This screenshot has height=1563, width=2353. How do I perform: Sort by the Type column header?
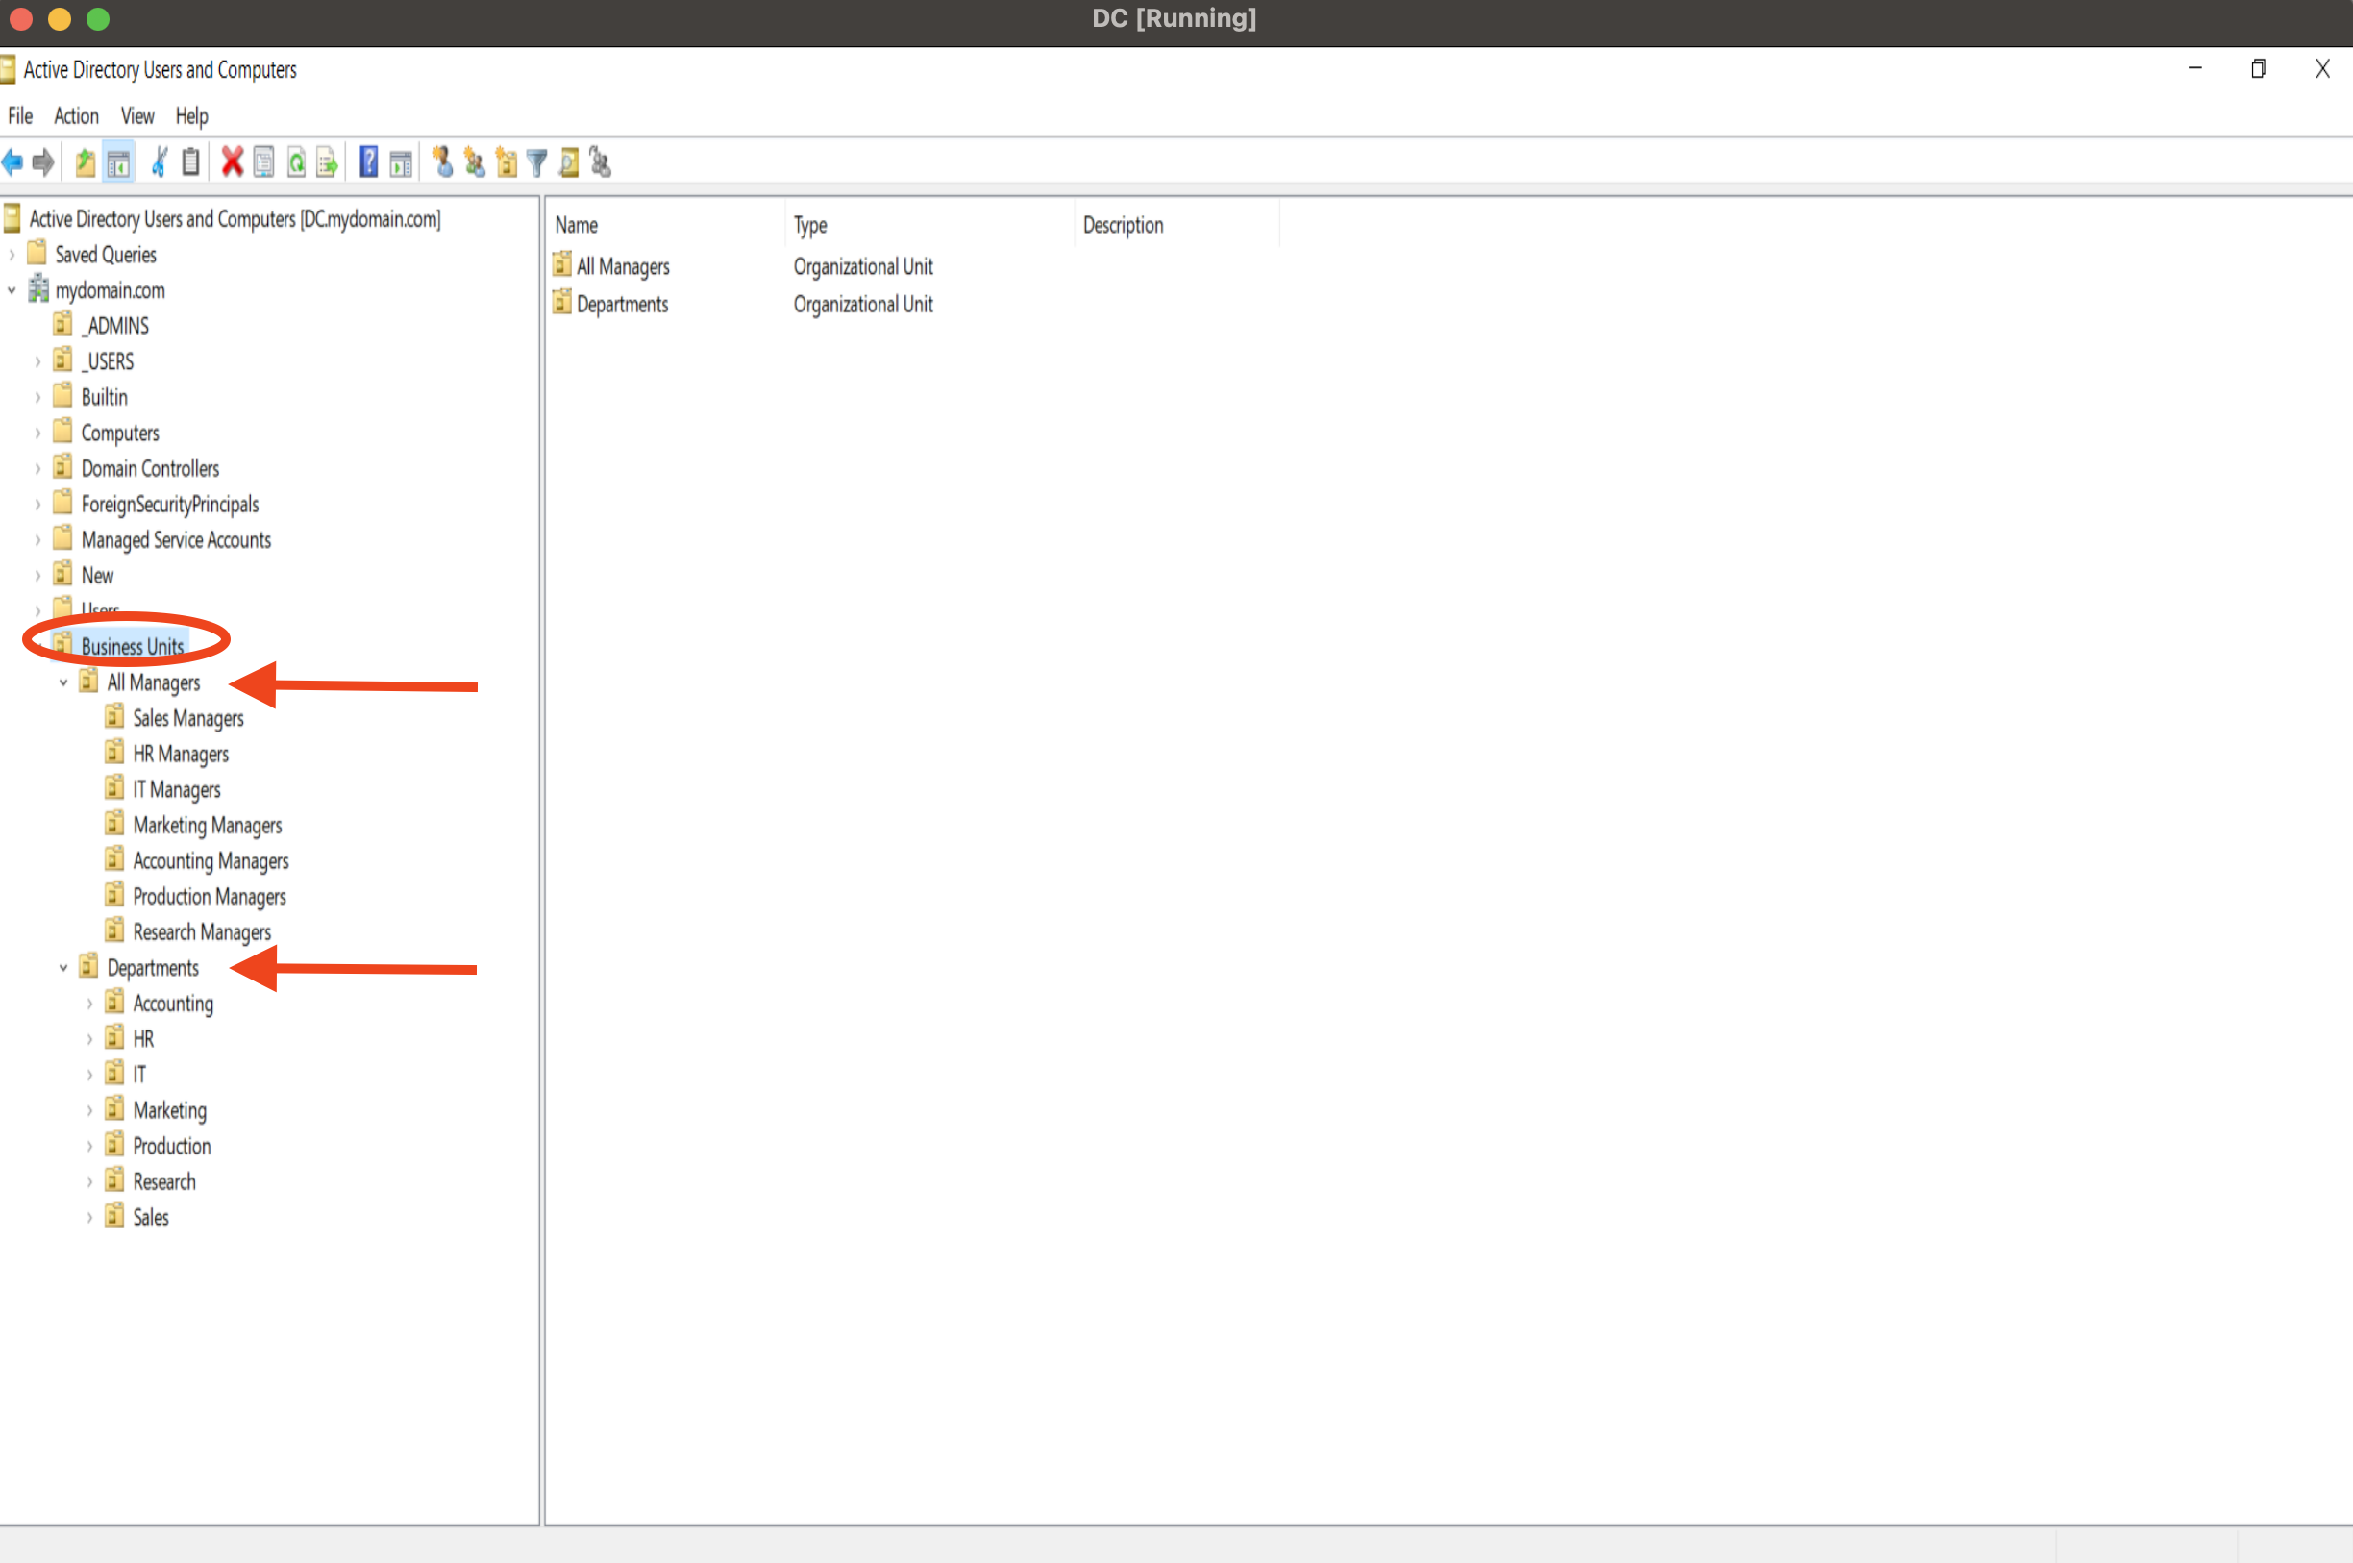(x=810, y=224)
